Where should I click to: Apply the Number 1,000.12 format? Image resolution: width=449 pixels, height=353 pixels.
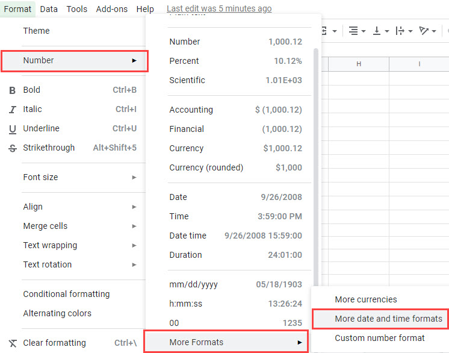[235, 42]
